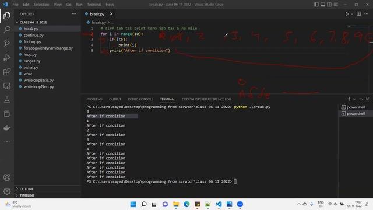Place cursor on print("After if condition") line

pos(140,51)
